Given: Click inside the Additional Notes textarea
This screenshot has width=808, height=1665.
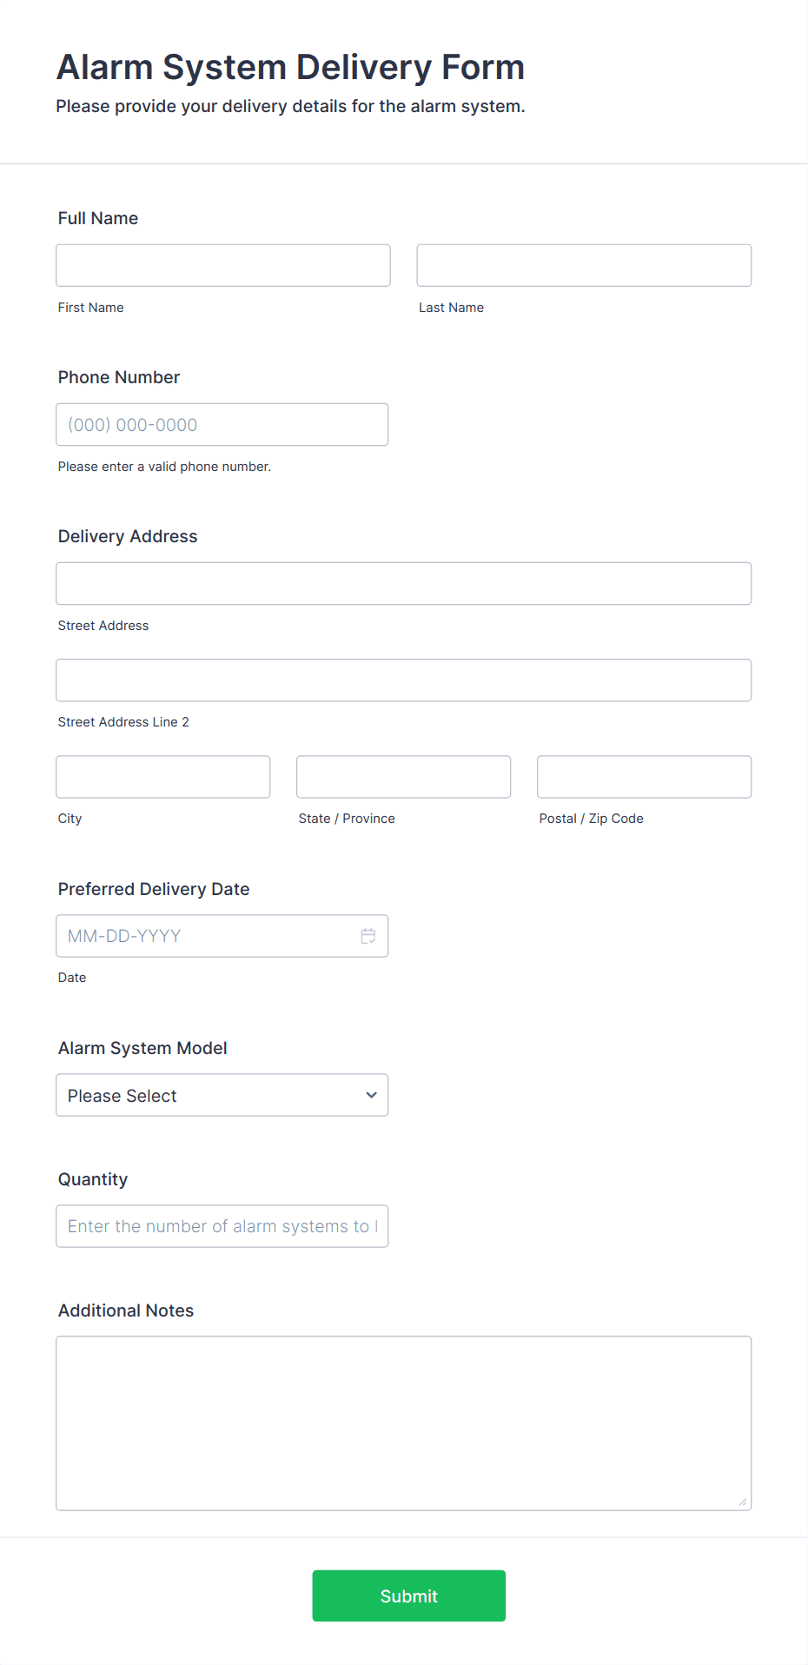Looking at the screenshot, I should pos(404,1423).
